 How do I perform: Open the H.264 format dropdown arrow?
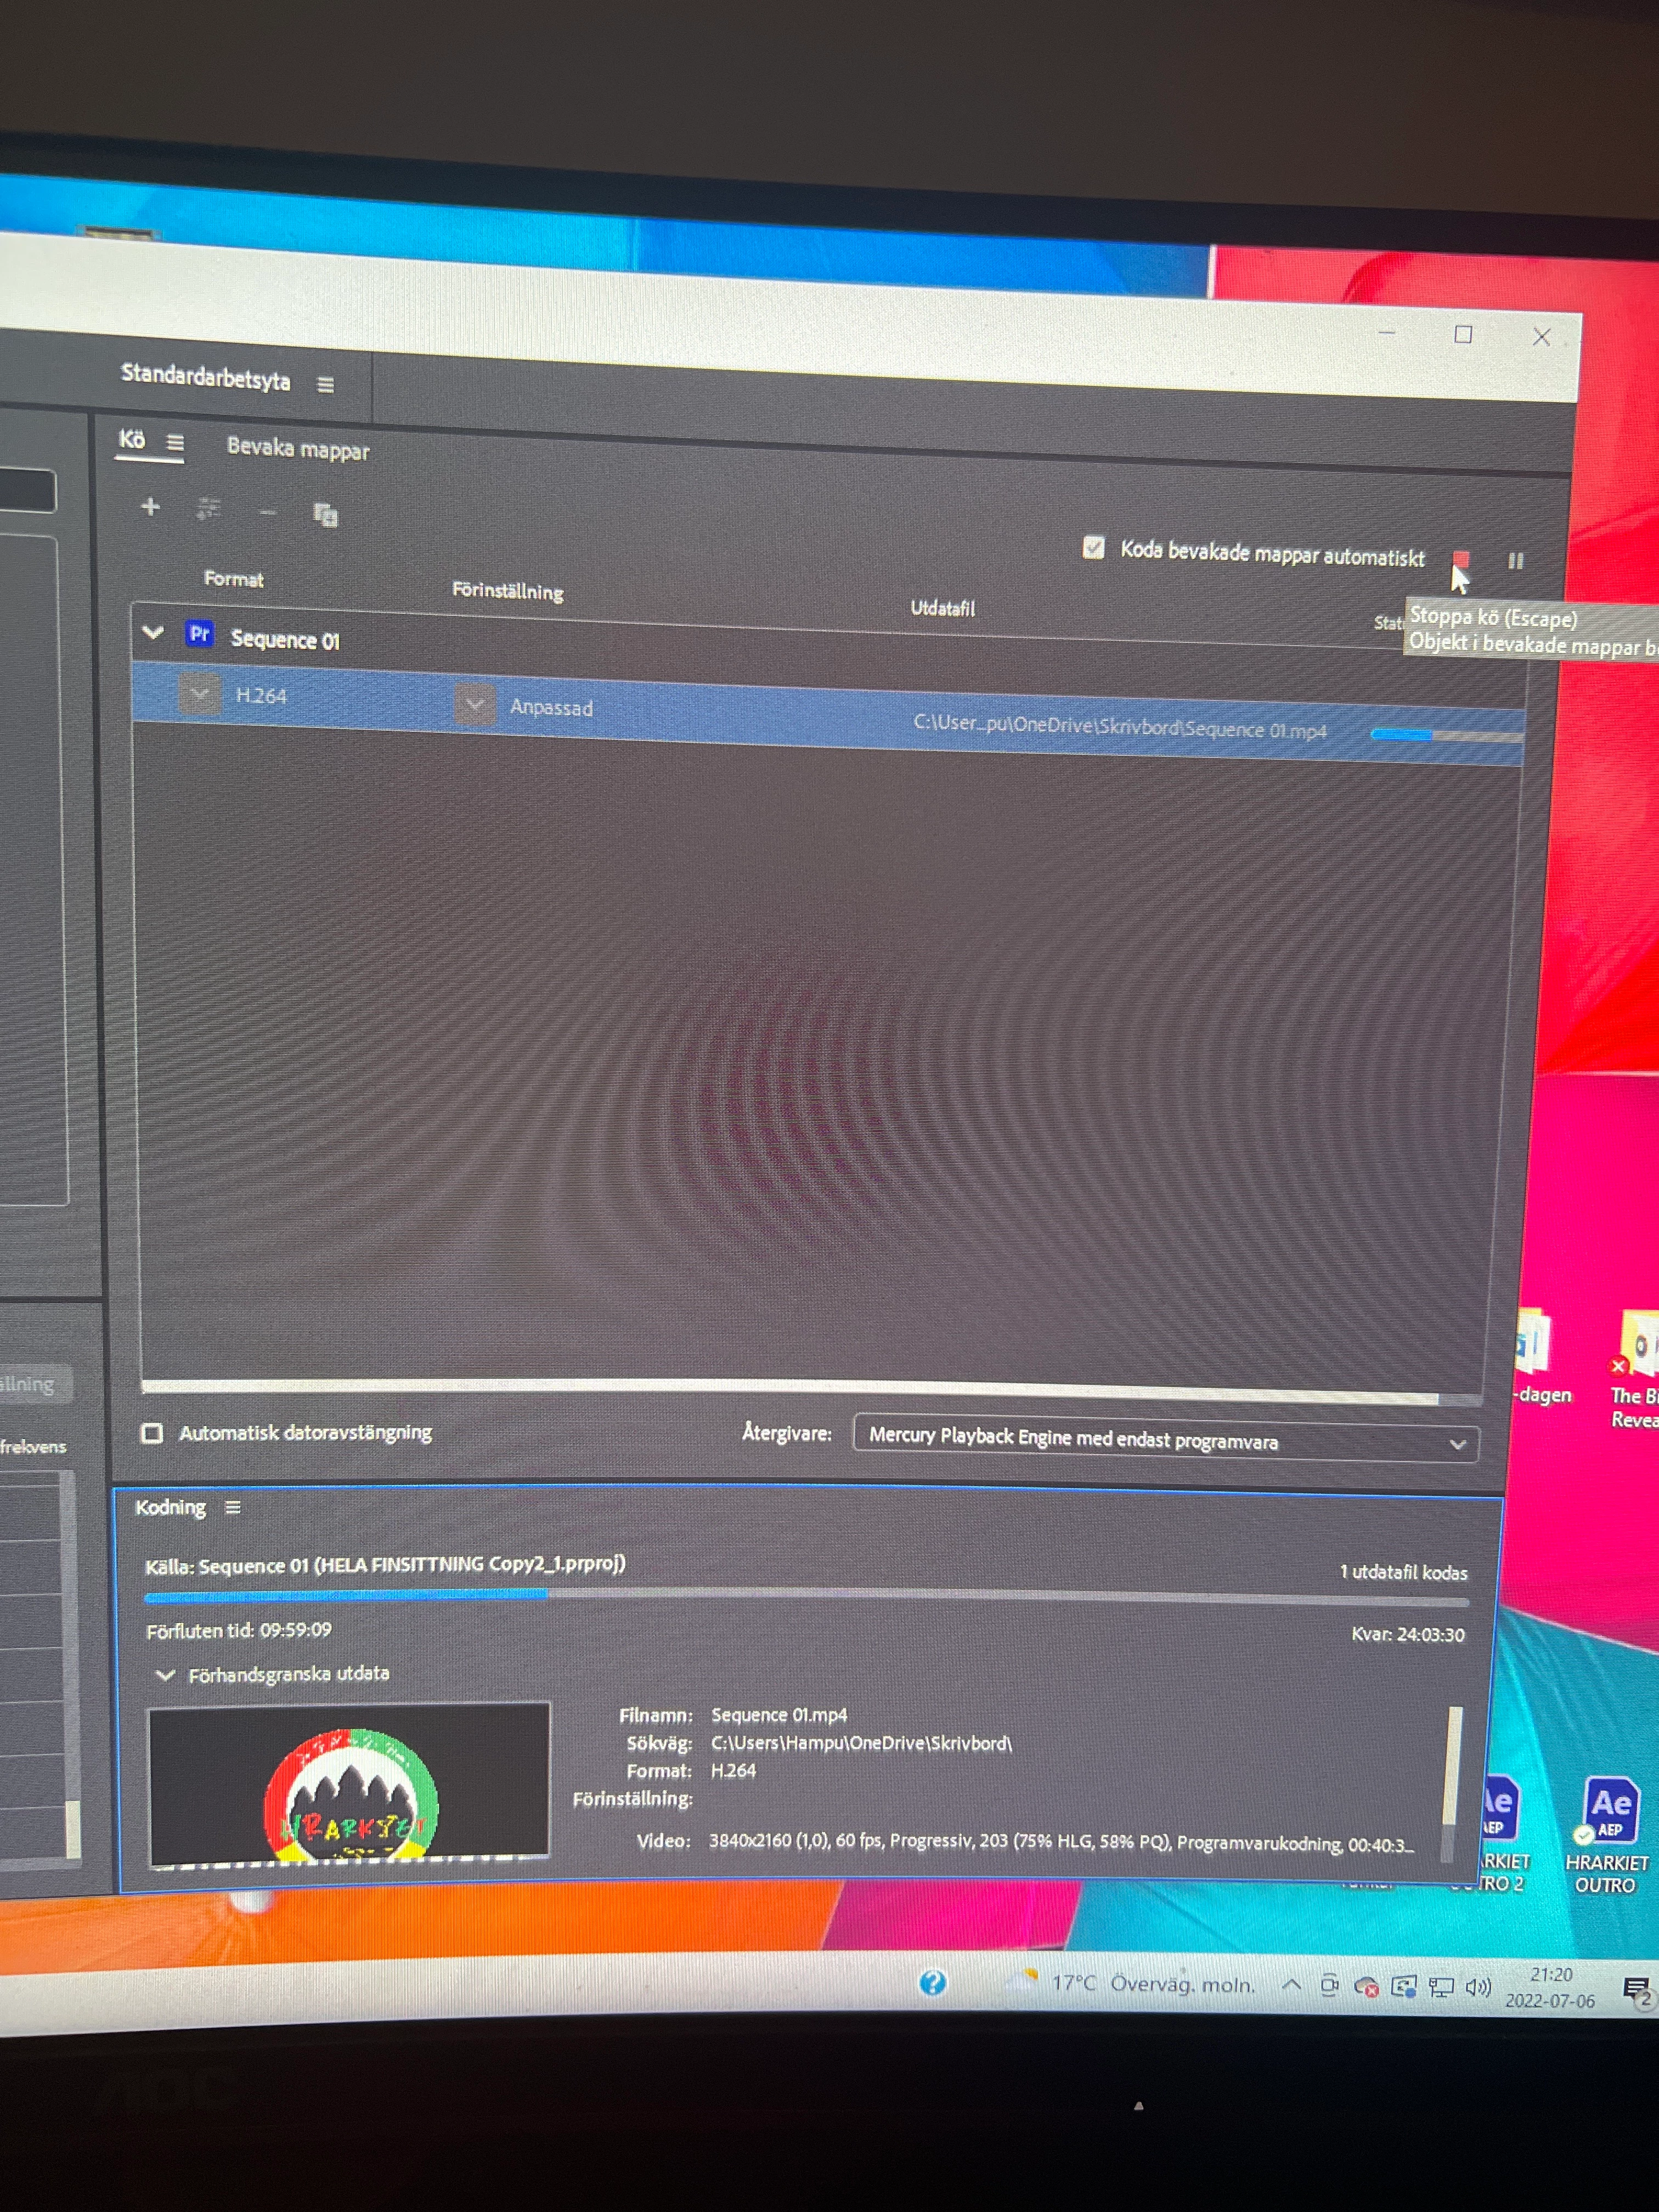point(199,693)
